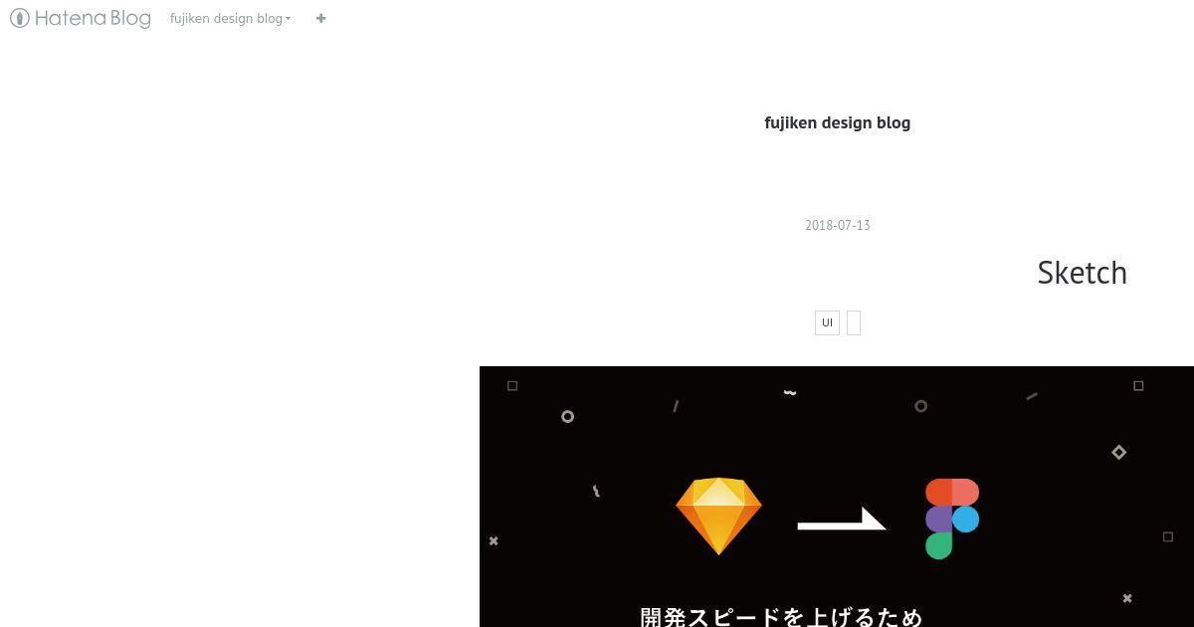Click the plus icon in top bar

(320, 18)
